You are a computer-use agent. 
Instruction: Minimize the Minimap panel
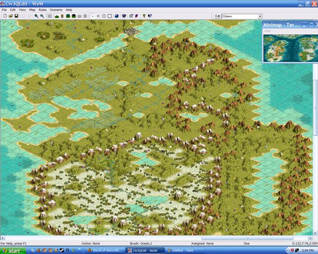pyautogui.click(x=304, y=25)
